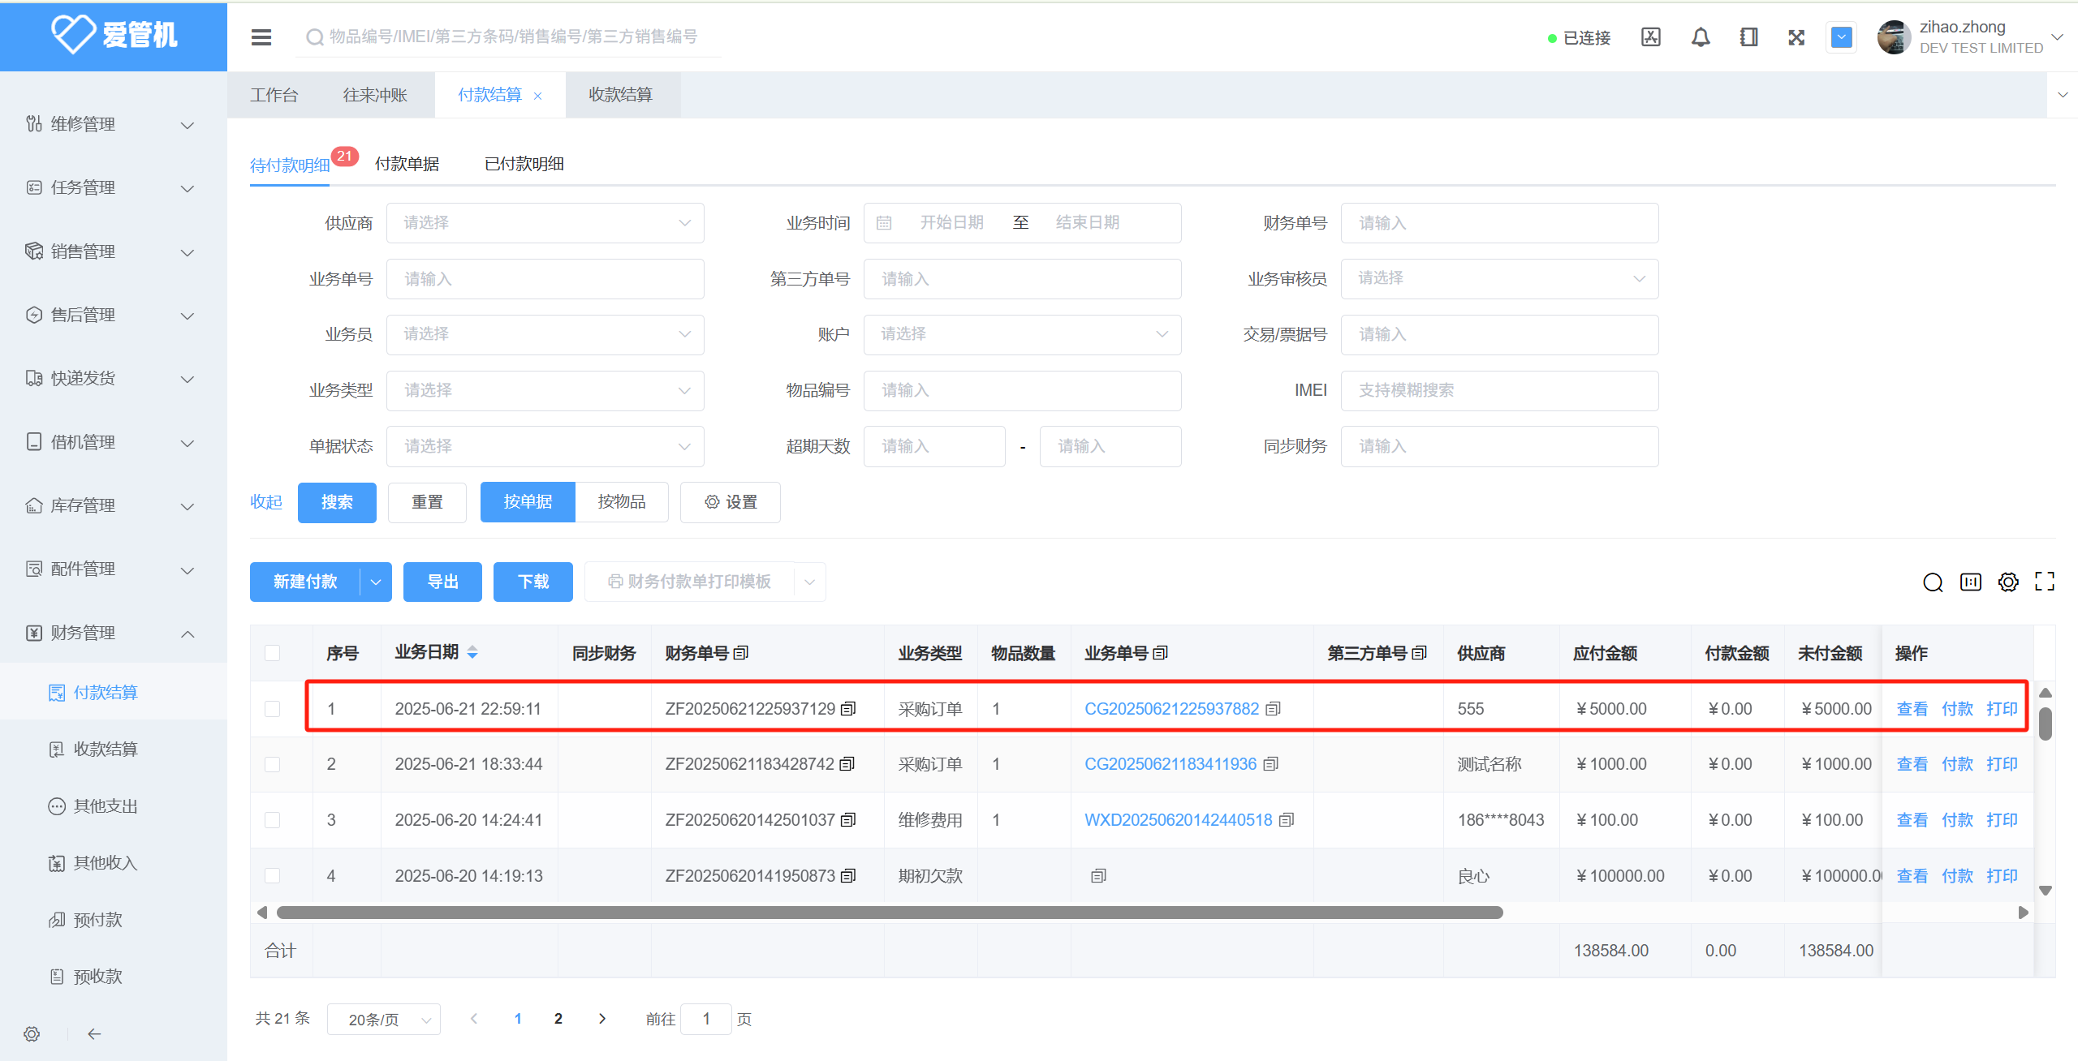Open the 业务员 dropdown
This screenshot has width=2078, height=1061.
pyautogui.click(x=545, y=334)
